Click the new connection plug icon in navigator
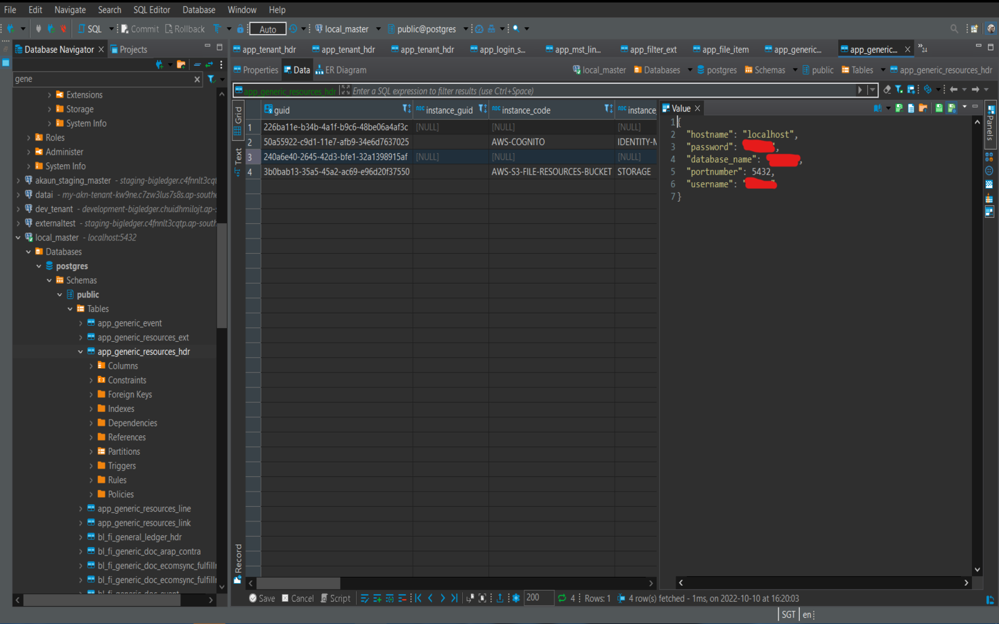 click(x=160, y=64)
